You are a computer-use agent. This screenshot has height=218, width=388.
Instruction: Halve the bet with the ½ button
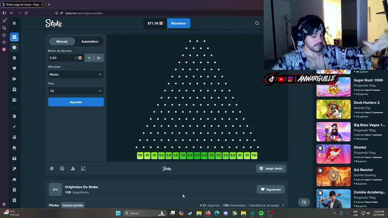(89, 58)
